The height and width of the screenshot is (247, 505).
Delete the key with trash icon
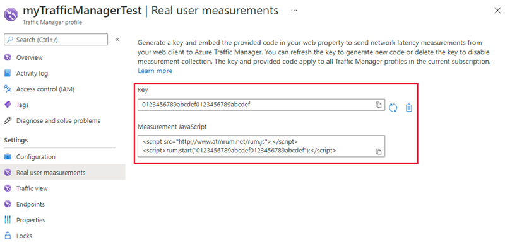[x=408, y=107]
